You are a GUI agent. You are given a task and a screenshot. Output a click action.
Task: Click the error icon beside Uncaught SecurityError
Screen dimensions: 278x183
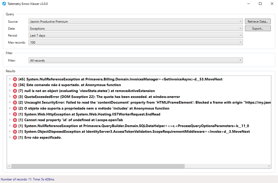tap(15, 103)
